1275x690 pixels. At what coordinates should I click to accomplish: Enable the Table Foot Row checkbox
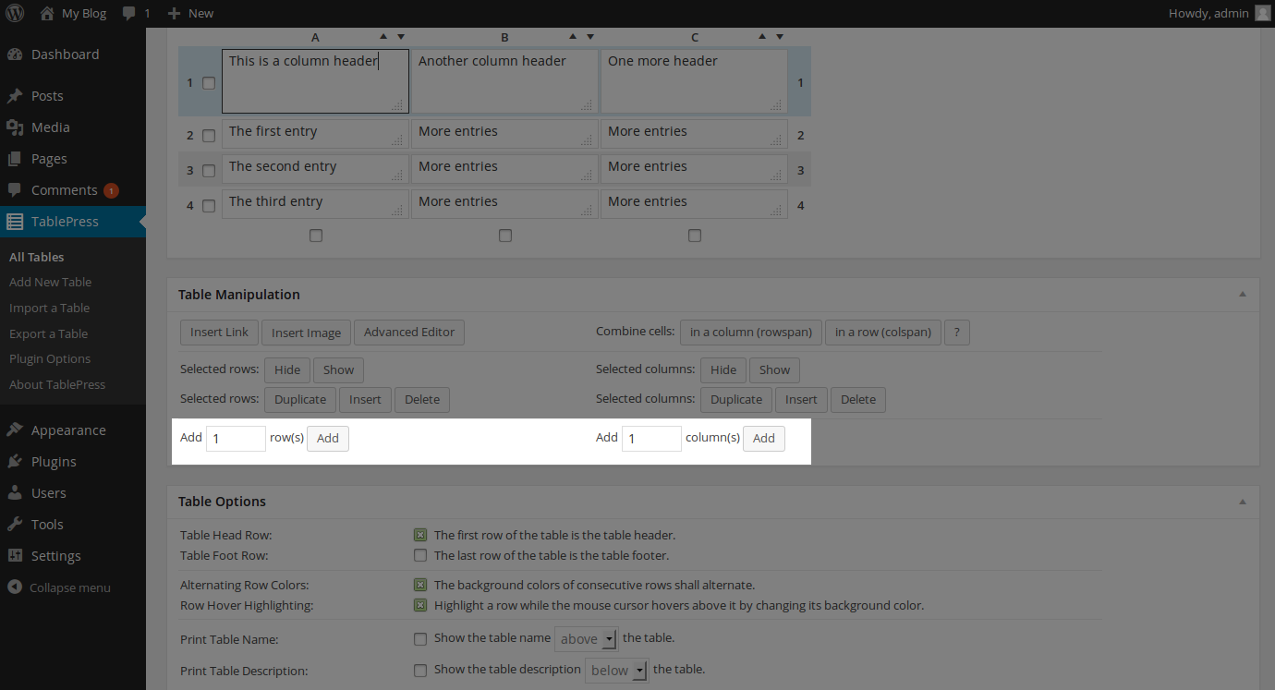[x=420, y=555]
